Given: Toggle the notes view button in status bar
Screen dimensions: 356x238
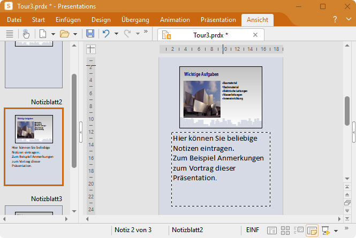Looking at the screenshot, I should click(x=312, y=230).
